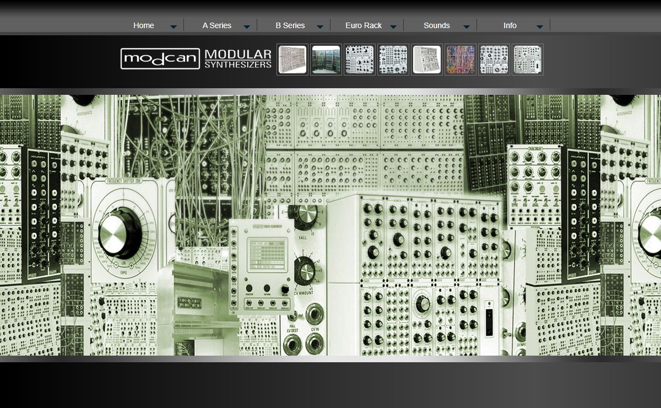This screenshot has height=408, width=661.
Task: Click the large synthesizer collage banner image
Action: [330, 225]
